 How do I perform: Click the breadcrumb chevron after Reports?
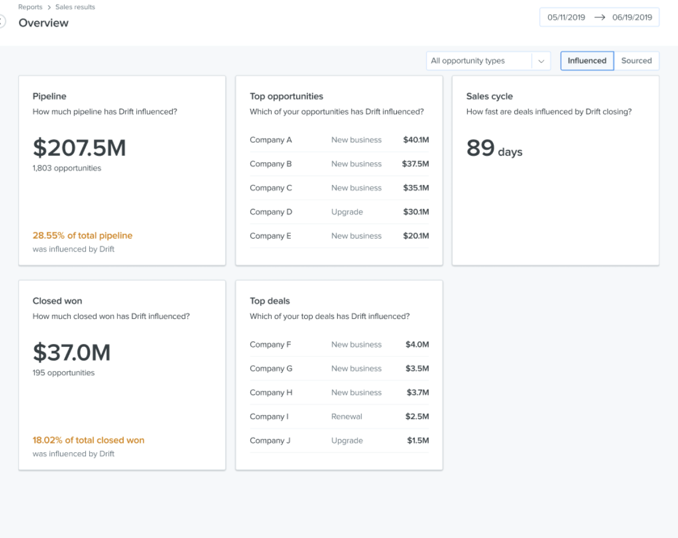click(49, 7)
